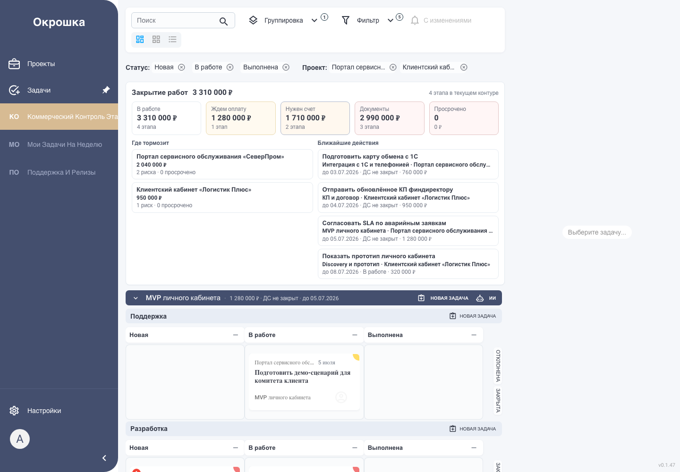Viewport: 680px width, 472px height.
Task: Collapse Выполнена column in Поддержка
Action: click(474, 335)
